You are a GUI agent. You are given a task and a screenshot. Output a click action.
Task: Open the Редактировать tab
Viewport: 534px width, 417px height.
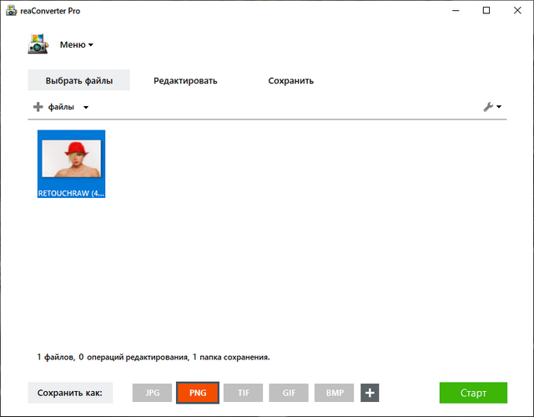pyautogui.click(x=185, y=81)
